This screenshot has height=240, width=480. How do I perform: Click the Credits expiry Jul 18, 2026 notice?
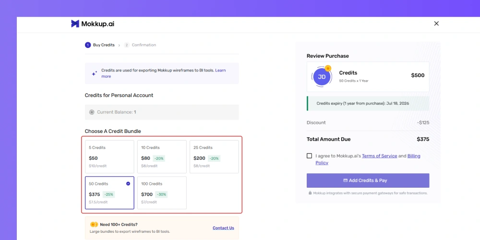[368, 104]
